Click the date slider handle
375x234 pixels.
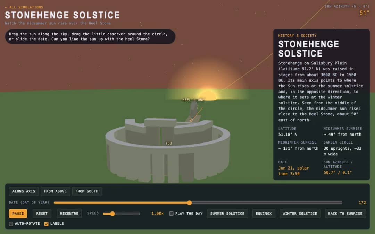point(190,203)
